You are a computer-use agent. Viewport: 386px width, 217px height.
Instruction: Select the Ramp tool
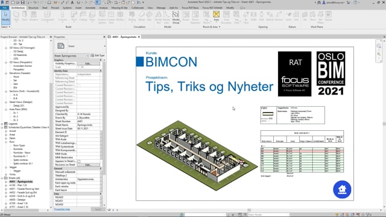142,16
